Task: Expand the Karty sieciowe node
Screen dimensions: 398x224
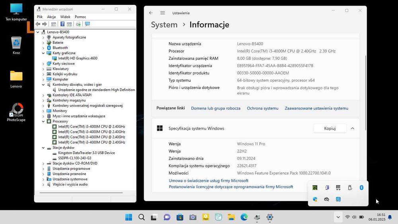Action: 43,63
